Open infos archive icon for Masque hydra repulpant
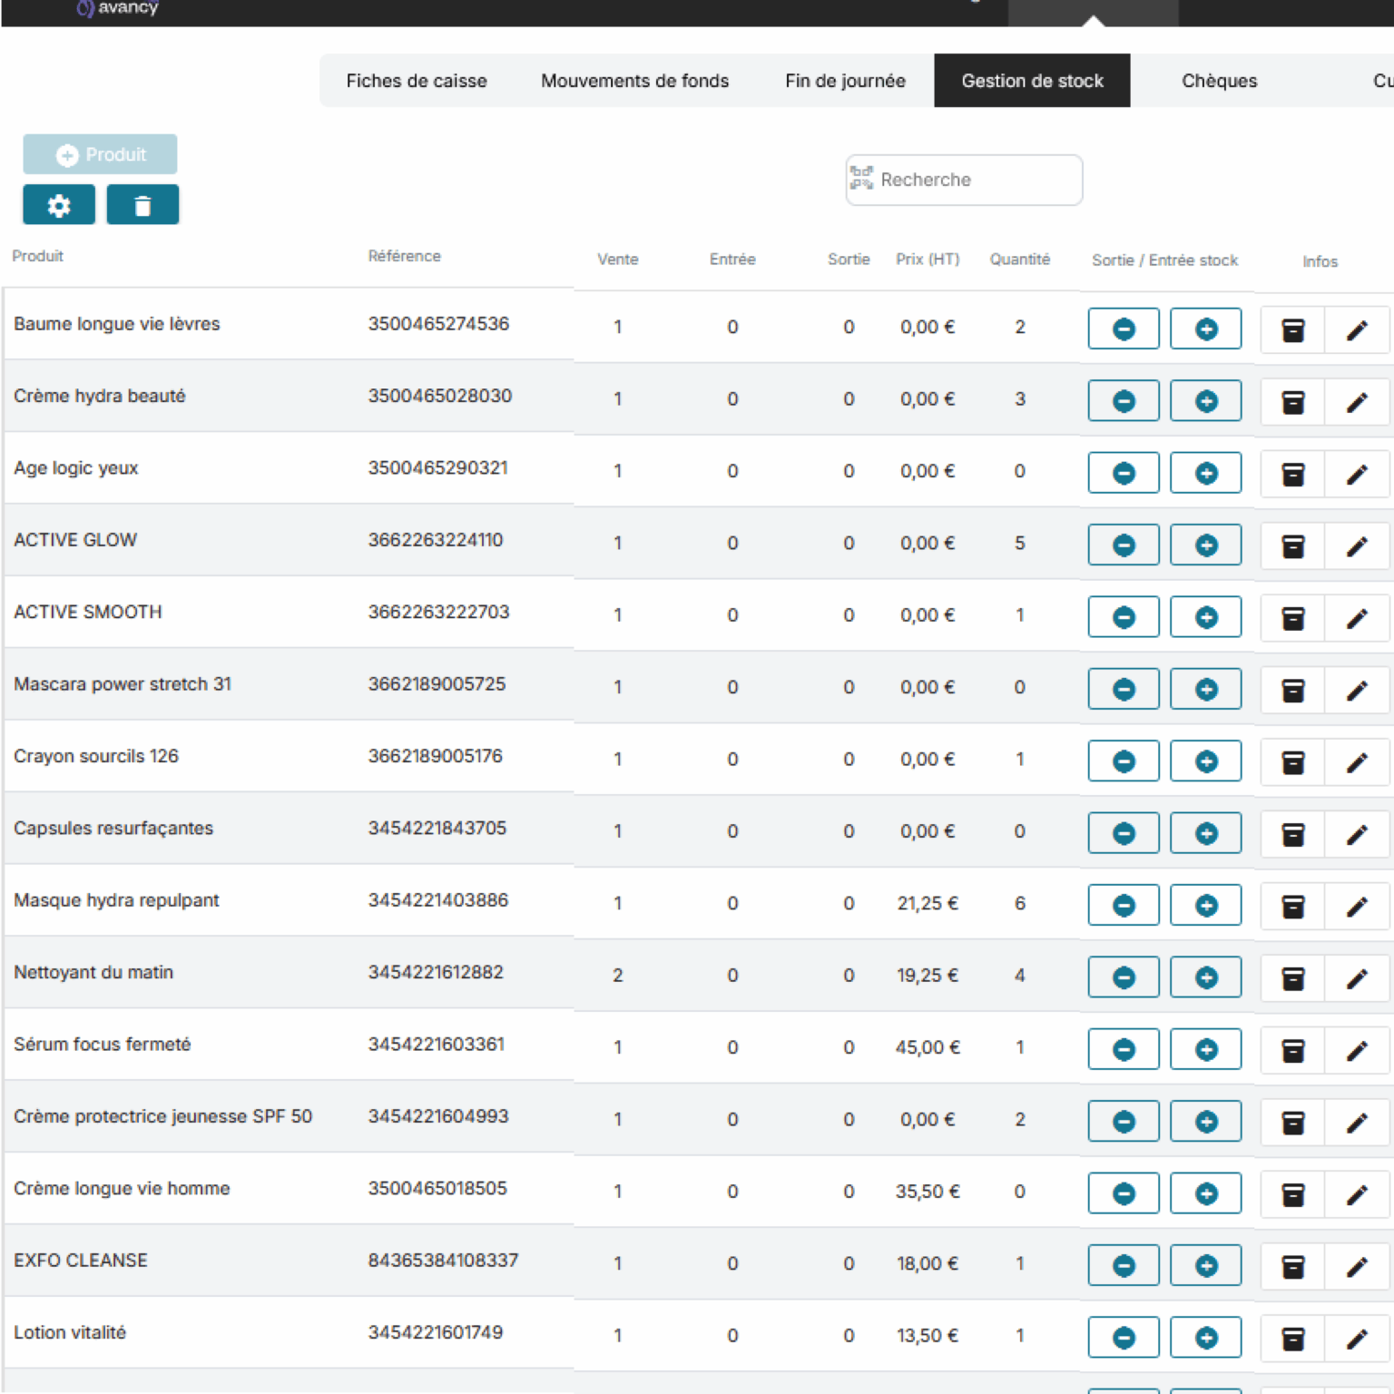 [1292, 905]
